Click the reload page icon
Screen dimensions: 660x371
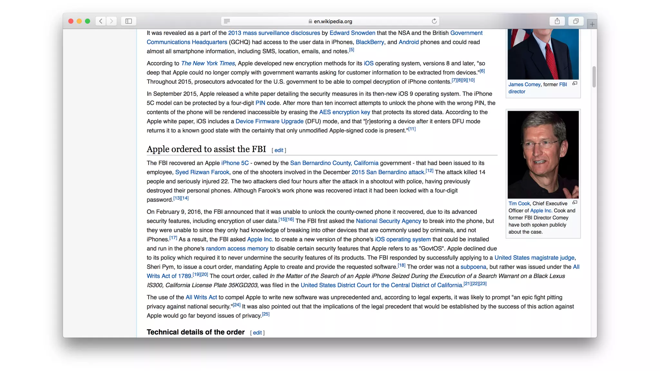pyautogui.click(x=434, y=21)
